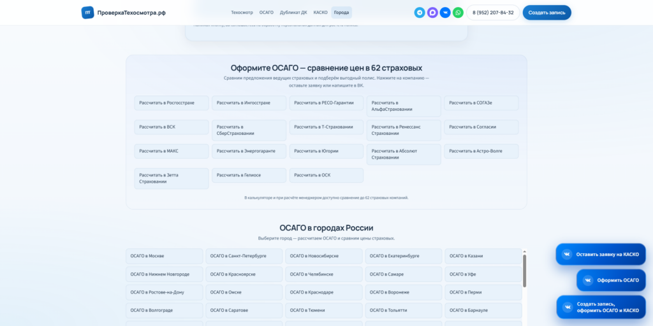Viewport: 653px width, 326px height.
Task: Open ОСАГО в Тюмени
Action: [324, 310]
